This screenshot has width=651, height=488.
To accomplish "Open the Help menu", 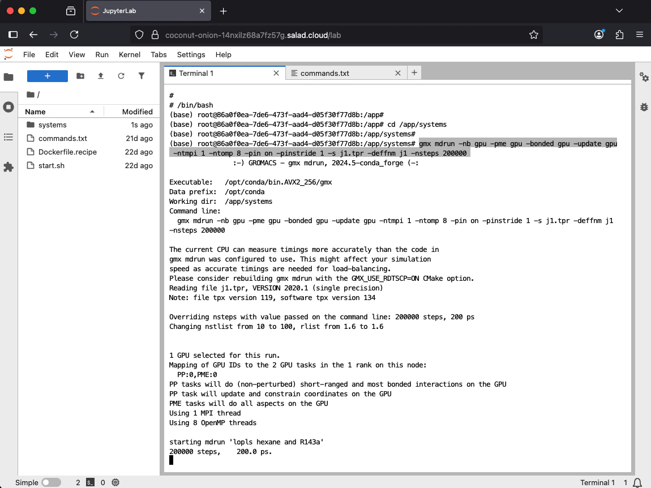I will pos(224,54).
